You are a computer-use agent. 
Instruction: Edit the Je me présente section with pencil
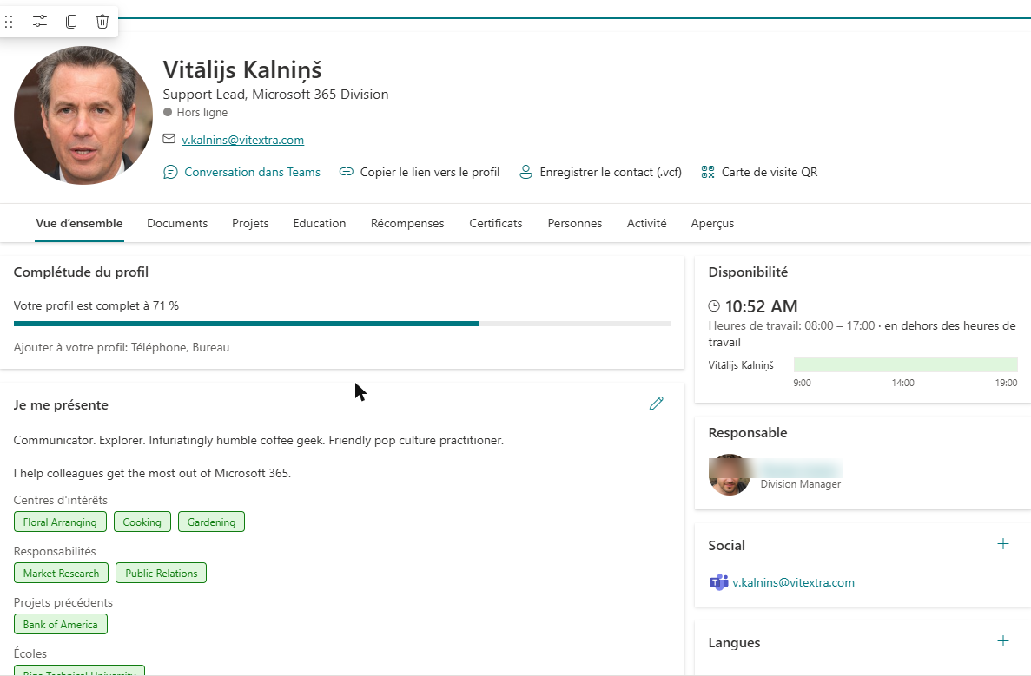pos(656,404)
